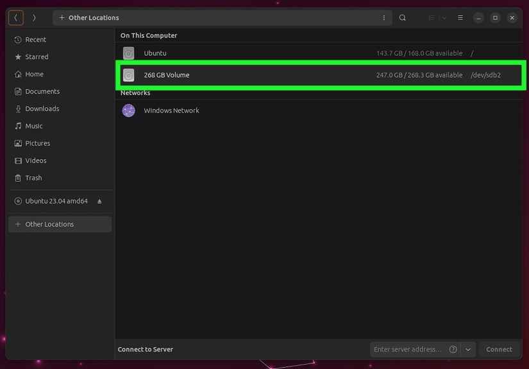Open the file search magnifier
Screen dimensions: 529x369
[403, 17]
